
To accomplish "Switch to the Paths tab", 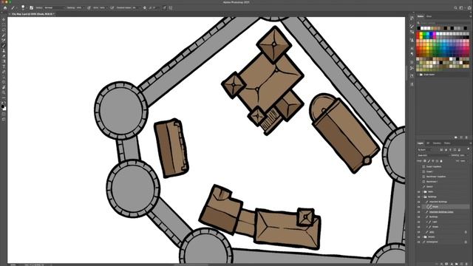I will 447,143.
